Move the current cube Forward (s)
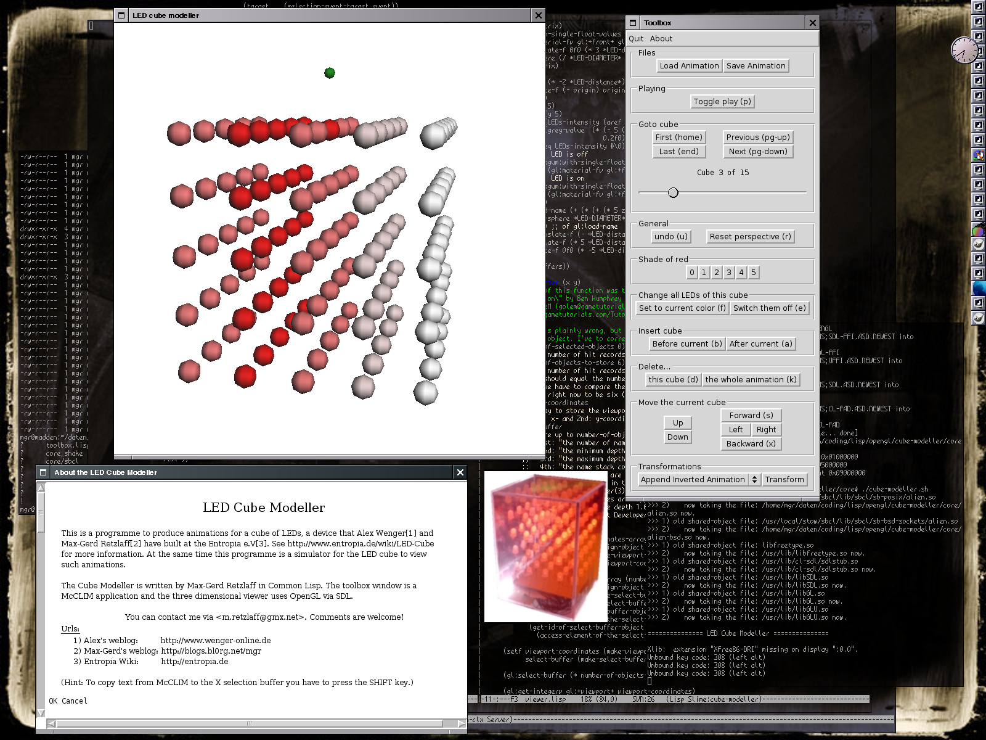 751,416
